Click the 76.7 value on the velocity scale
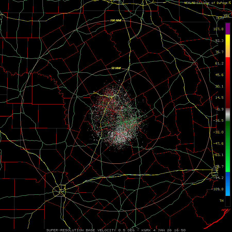Viewport: 232px width, 232px height. click(219, 52)
